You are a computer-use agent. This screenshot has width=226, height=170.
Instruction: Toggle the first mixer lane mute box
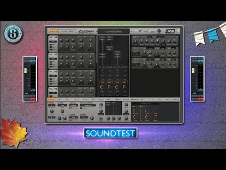point(100,67)
